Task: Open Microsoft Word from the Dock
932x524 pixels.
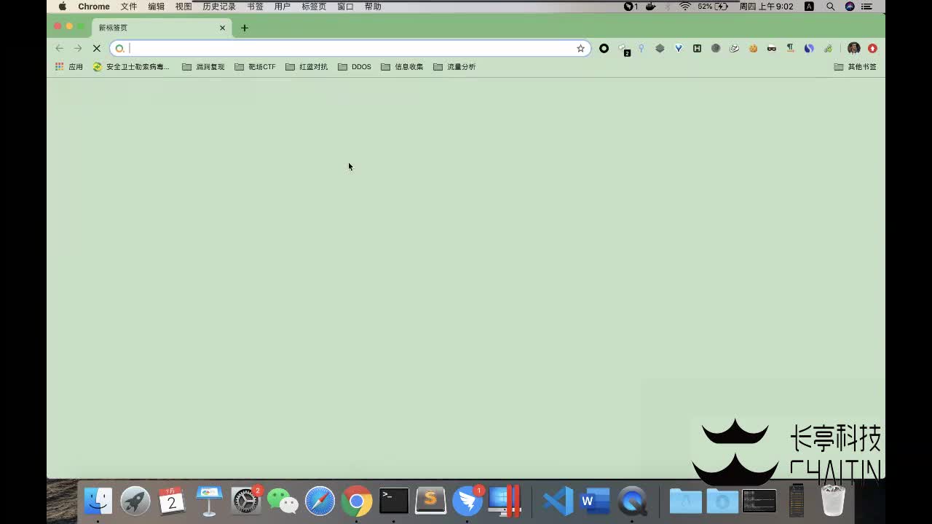Action: (595, 501)
